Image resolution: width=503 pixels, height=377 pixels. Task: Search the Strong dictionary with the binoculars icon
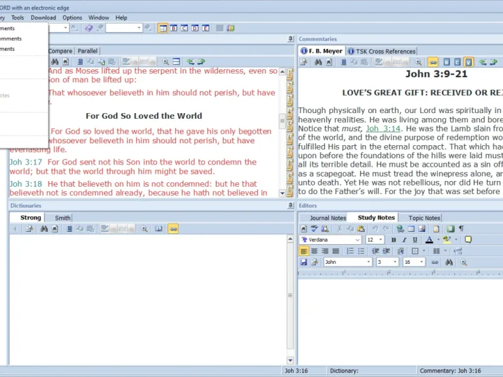click(x=44, y=229)
